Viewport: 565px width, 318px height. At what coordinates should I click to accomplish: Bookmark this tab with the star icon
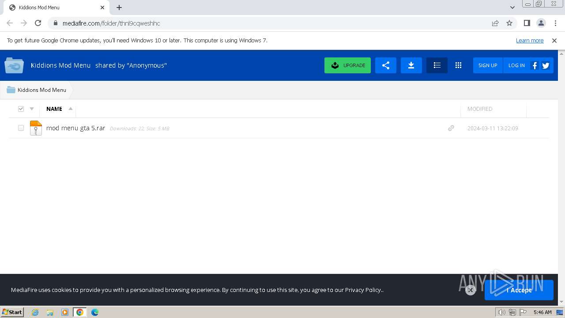(509, 23)
